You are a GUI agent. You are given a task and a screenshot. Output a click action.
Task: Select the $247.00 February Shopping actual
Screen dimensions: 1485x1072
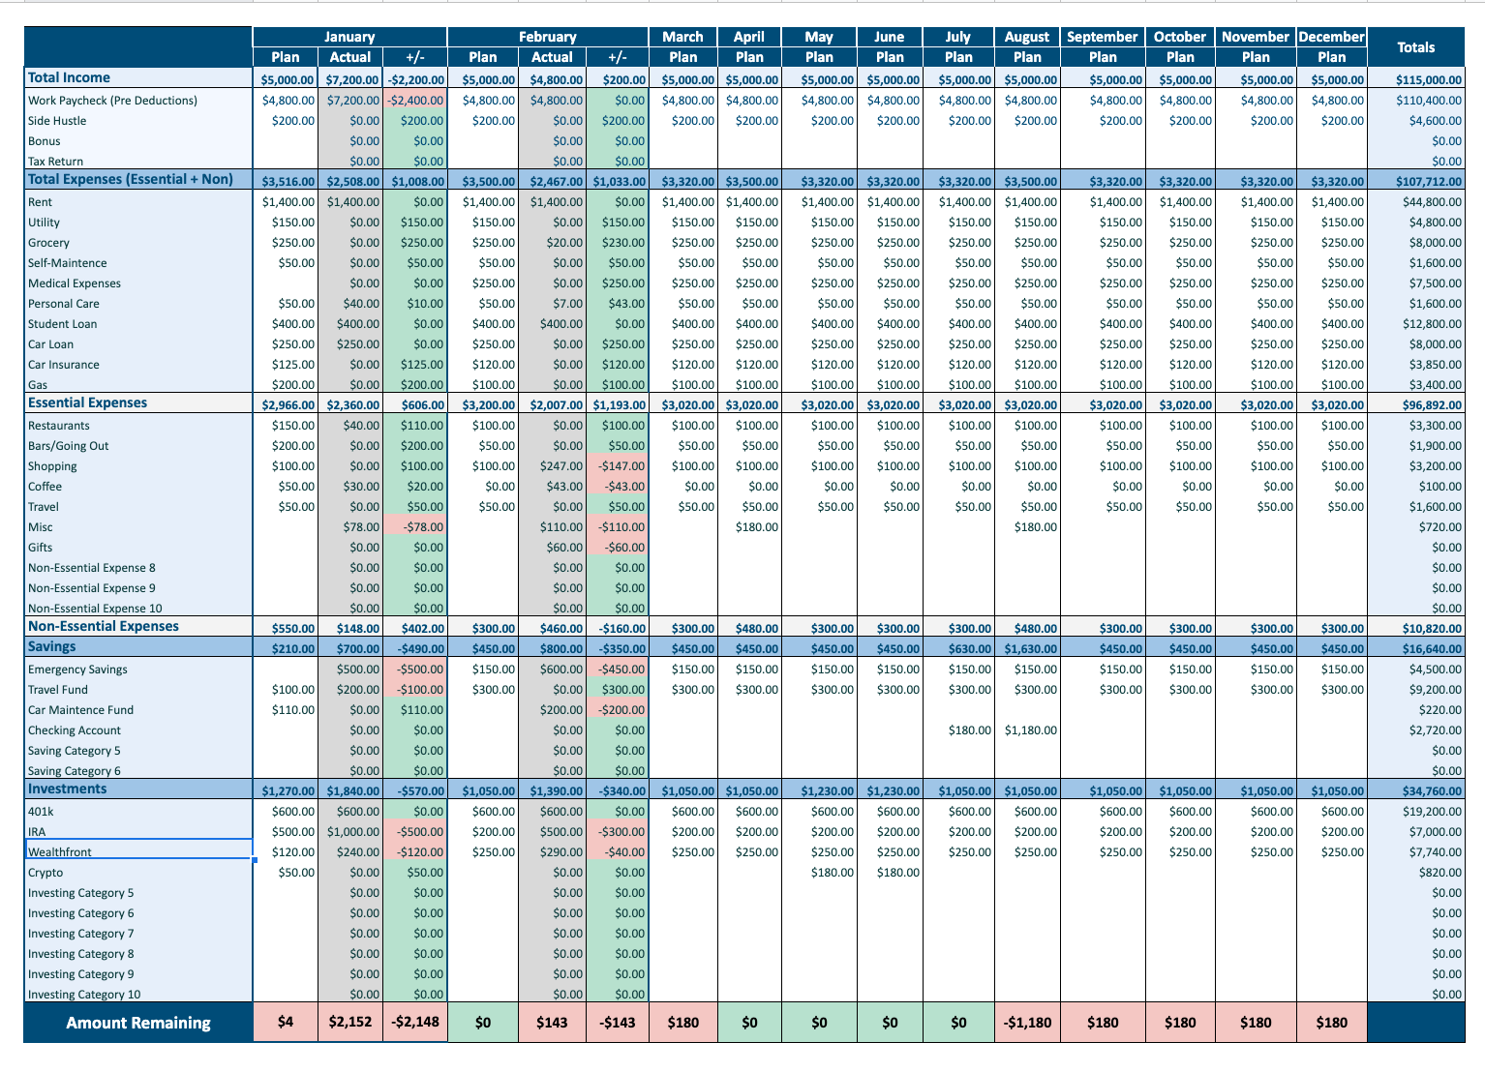coord(552,466)
